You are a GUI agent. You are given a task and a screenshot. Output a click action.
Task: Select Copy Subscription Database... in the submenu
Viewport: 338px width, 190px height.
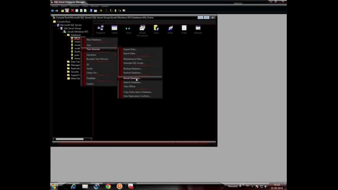pos(140,92)
